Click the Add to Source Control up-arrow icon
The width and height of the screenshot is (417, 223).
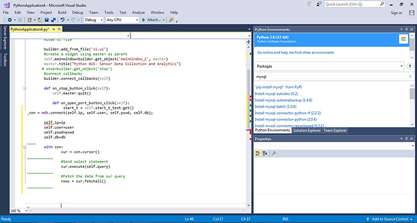pyautogui.click(x=368, y=219)
